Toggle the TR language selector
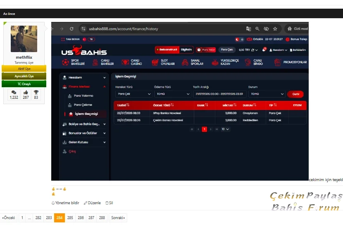The height and width of the screenshot is (229, 343). click(91, 39)
